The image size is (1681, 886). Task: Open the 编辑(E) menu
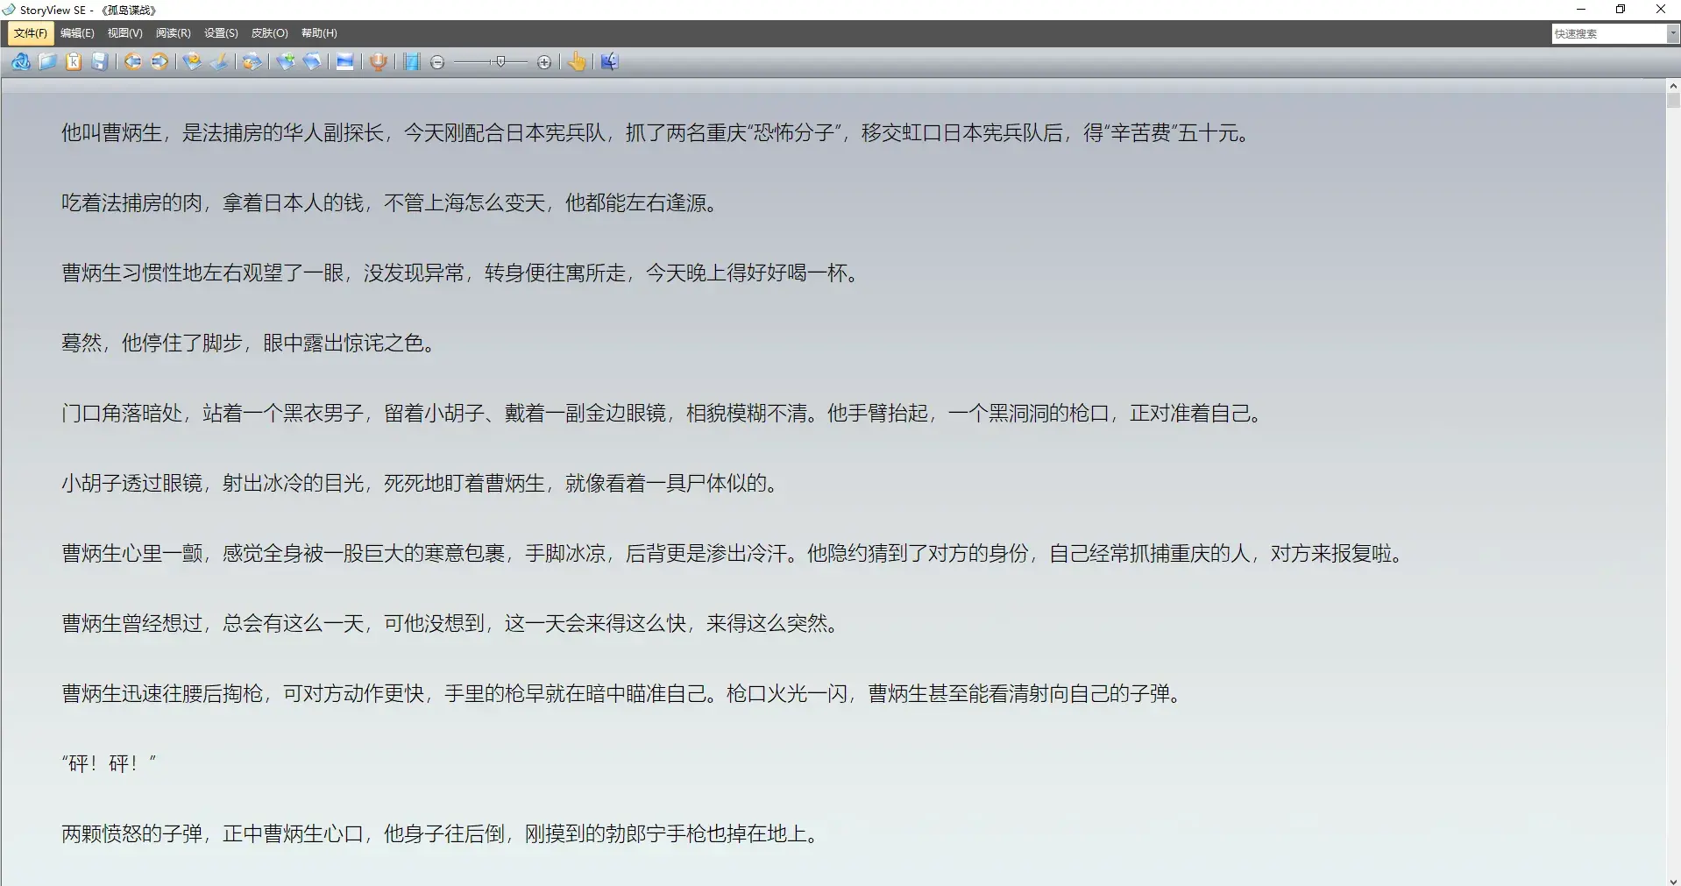click(77, 33)
